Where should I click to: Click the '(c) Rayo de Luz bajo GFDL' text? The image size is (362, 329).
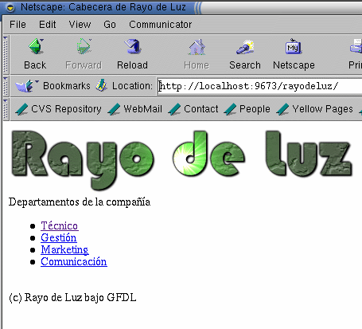(72, 298)
